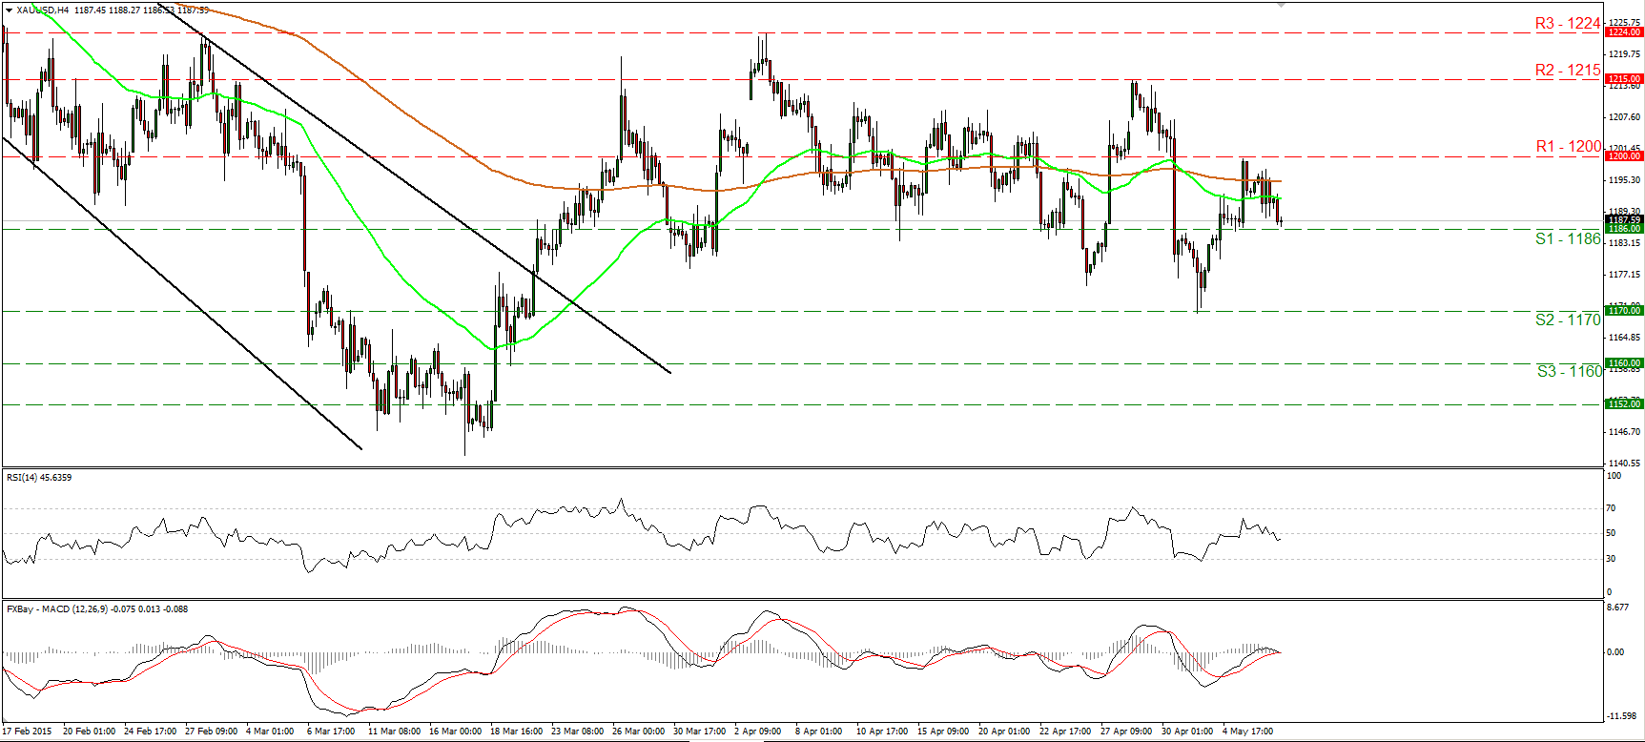
Task: Click the MACD scale value 0.00
Action: (x=1615, y=652)
